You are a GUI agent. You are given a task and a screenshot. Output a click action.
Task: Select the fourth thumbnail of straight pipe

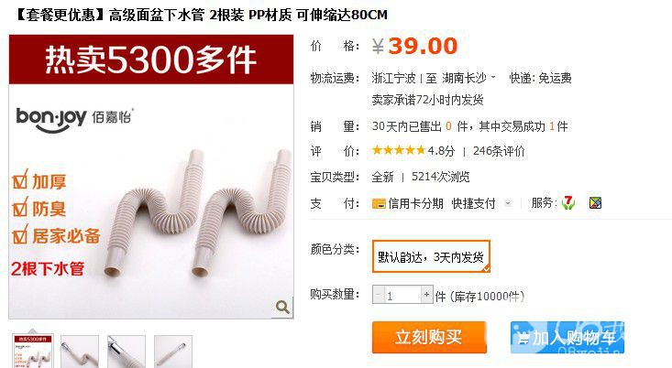pyautogui.click(x=173, y=352)
